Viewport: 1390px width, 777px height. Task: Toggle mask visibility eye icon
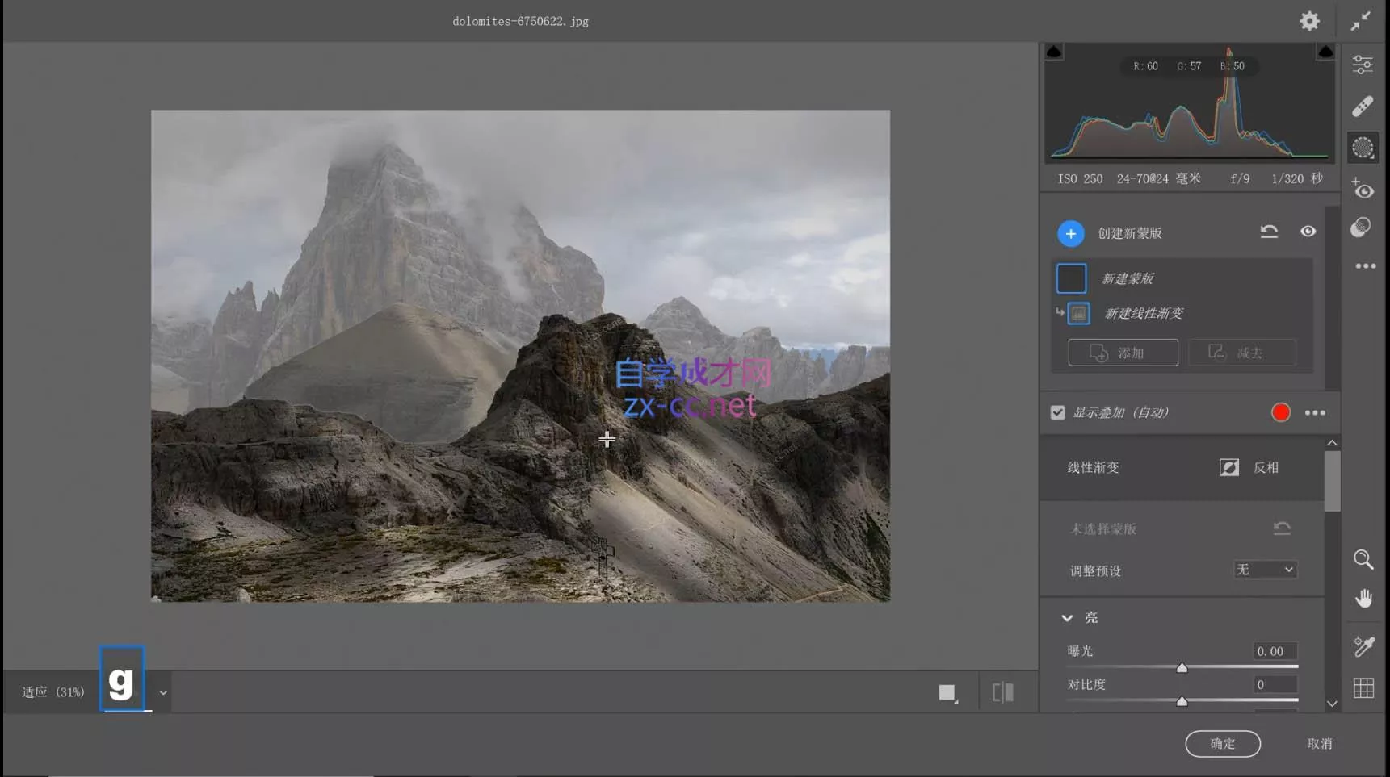click(x=1308, y=232)
